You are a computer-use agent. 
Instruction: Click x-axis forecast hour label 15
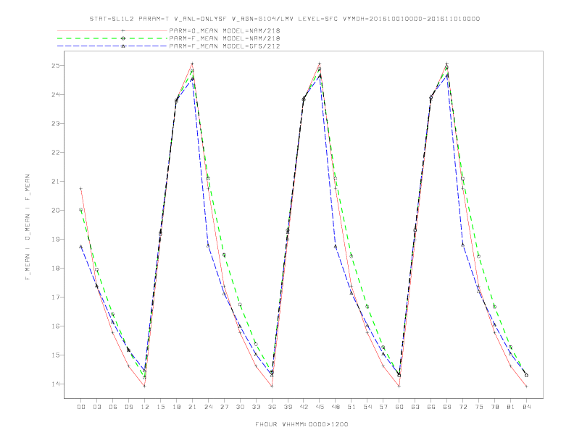160,407
